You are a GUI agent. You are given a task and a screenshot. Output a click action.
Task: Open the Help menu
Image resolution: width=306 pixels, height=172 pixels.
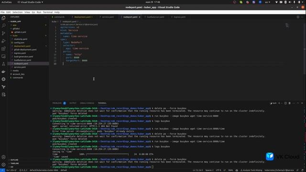pyautogui.click(x=57, y=12)
